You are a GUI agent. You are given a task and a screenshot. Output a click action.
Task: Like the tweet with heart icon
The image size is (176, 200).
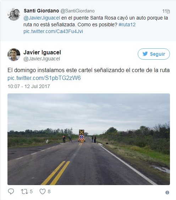(x=43, y=191)
